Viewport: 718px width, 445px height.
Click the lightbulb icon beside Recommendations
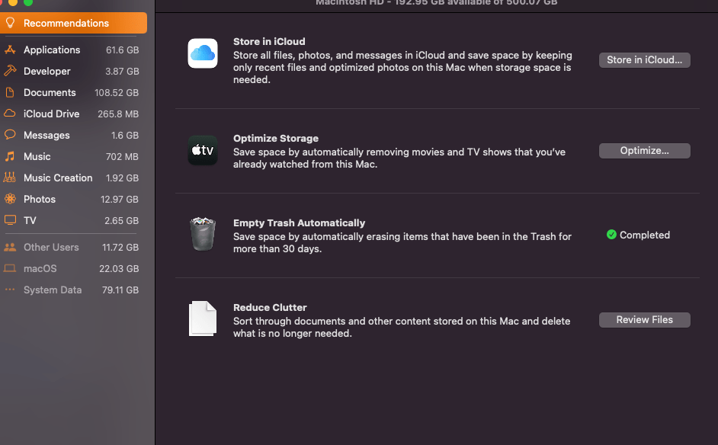pos(11,23)
